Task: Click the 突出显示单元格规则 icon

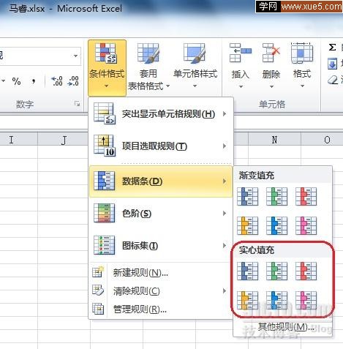Action: [x=105, y=113]
